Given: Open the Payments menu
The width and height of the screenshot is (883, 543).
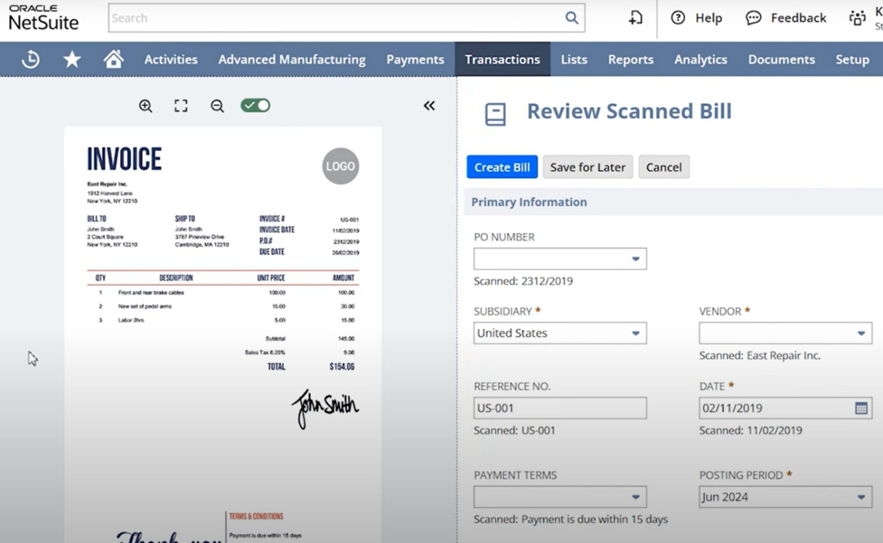Looking at the screenshot, I should pos(415,59).
